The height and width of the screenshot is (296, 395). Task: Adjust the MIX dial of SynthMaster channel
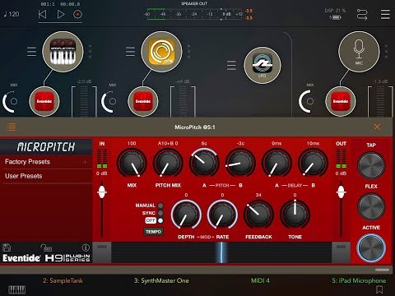pyautogui.click(x=109, y=101)
